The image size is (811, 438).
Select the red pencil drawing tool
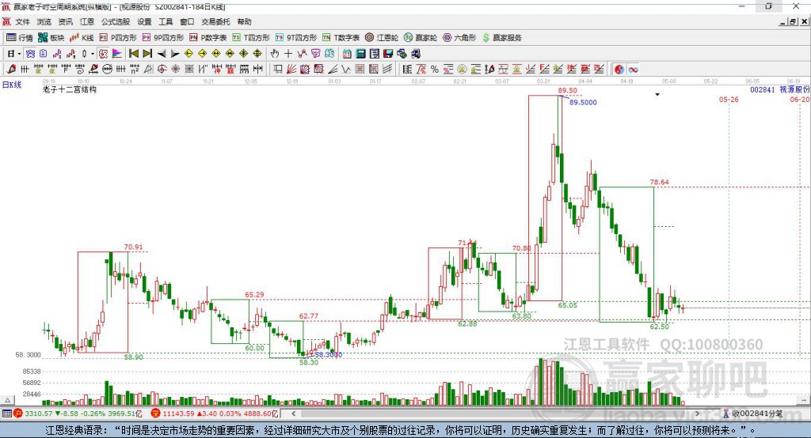tap(11, 70)
